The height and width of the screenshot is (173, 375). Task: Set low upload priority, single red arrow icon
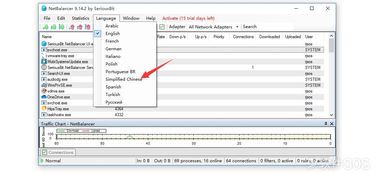[x=72, y=27]
